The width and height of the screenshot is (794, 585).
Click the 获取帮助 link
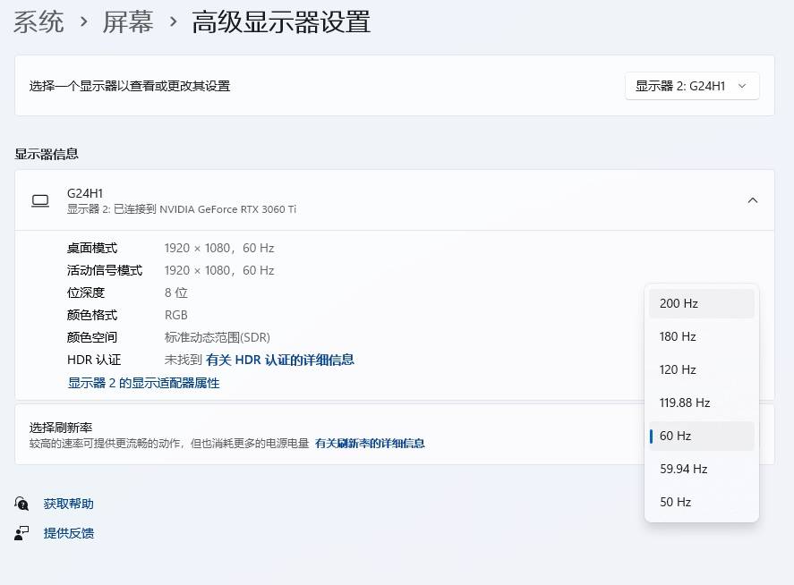pyautogui.click(x=69, y=504)
